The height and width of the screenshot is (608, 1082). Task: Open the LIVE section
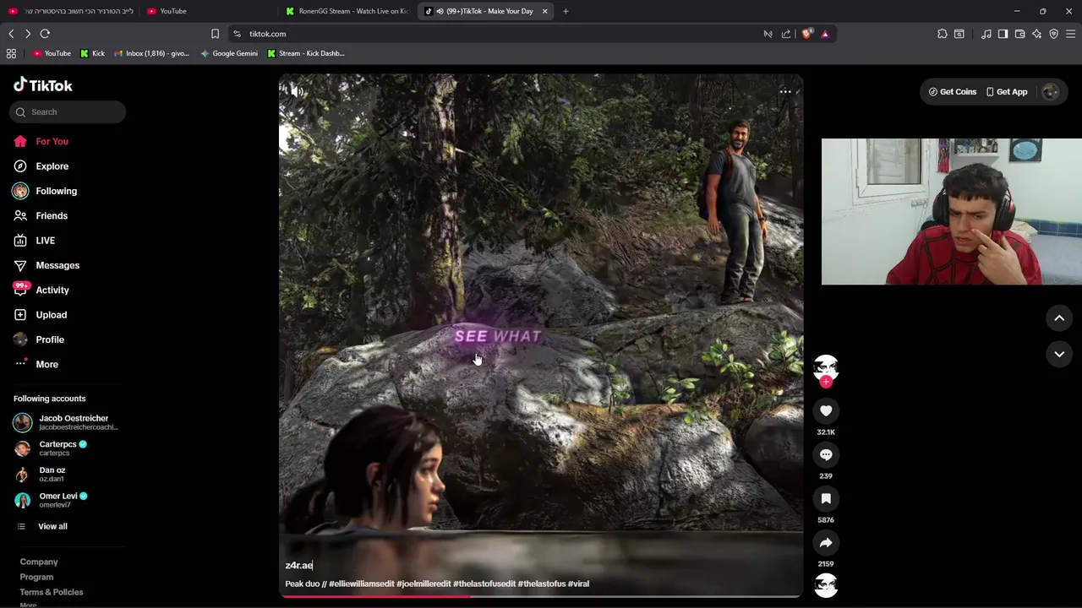(x=34, y=241)
